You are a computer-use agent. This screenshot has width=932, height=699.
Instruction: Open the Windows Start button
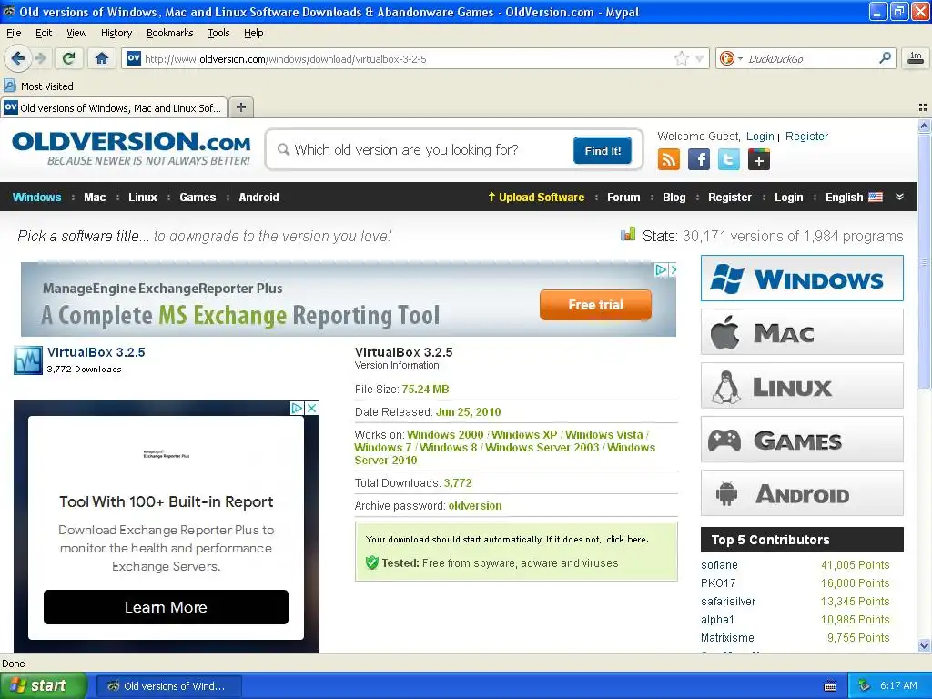click(x=43, y=685)
